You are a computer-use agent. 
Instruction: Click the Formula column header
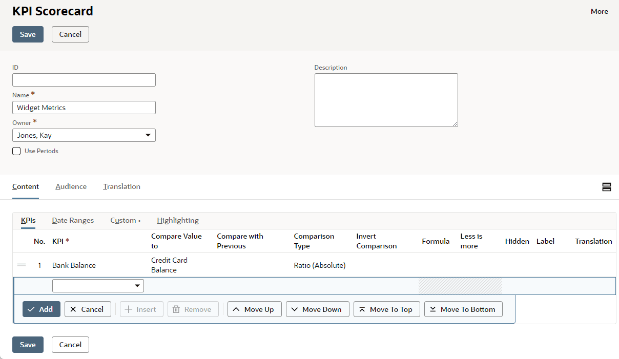click(x=436, y=241)
